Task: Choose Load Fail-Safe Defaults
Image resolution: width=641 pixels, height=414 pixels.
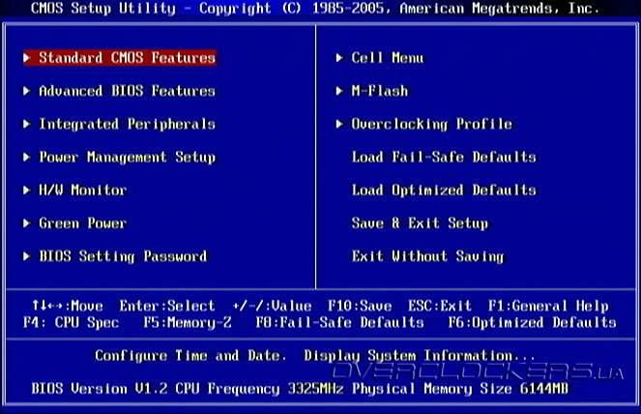Action: click(x=444, y=157)
